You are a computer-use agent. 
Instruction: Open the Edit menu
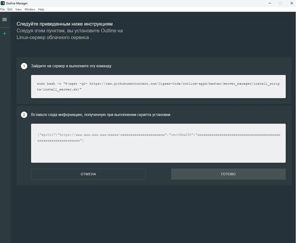(9, 9)
